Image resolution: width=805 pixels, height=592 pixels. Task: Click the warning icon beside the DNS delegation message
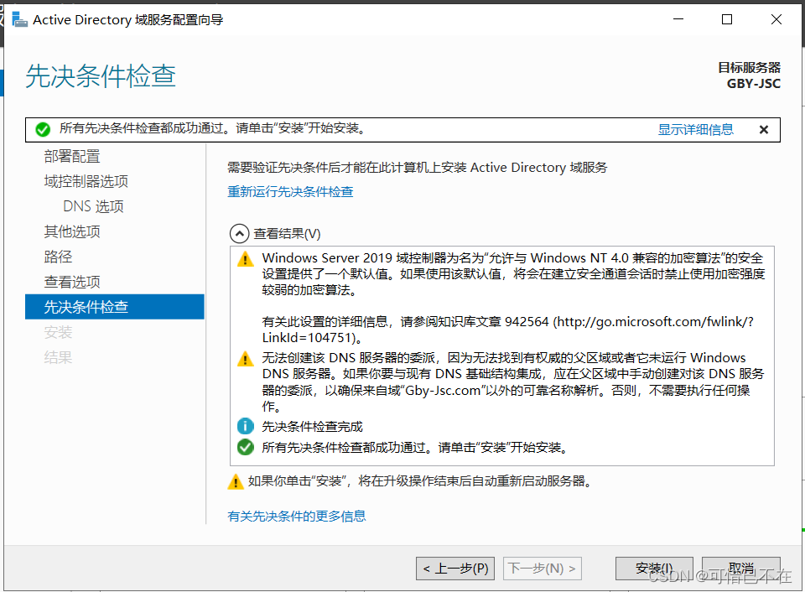pyautogui.click(x=246, y=358)
